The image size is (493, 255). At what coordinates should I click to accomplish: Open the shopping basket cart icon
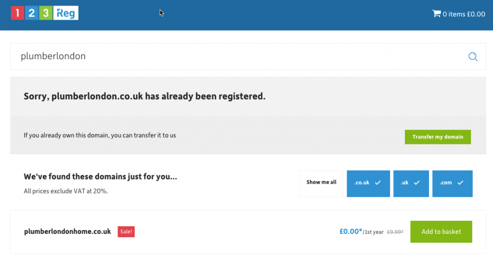click(436, 13)
